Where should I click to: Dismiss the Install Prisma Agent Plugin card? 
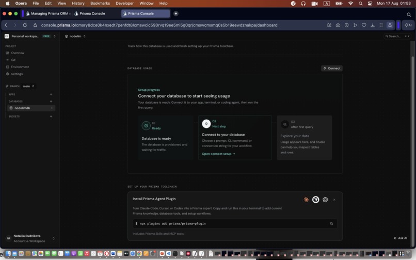[334, 200]
